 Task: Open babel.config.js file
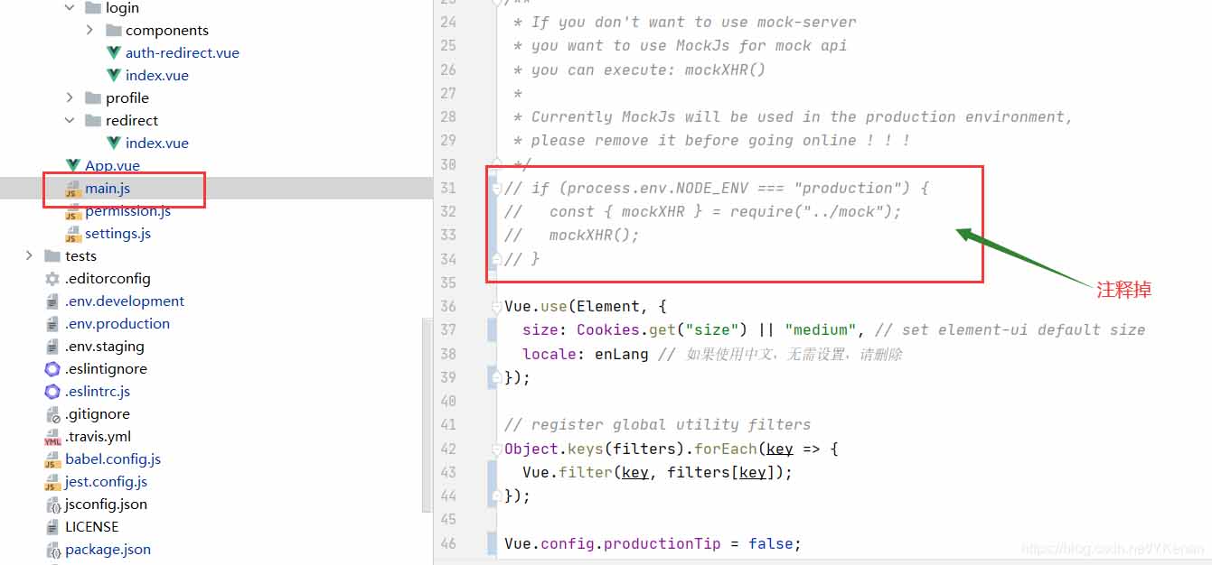tap(113, 459)
